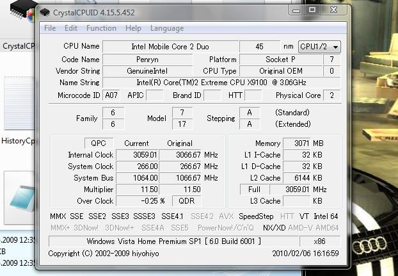Click the Name String field with X9100
Image resolution: width=398 pixels, height=276 pixels.
pos(221,83)
